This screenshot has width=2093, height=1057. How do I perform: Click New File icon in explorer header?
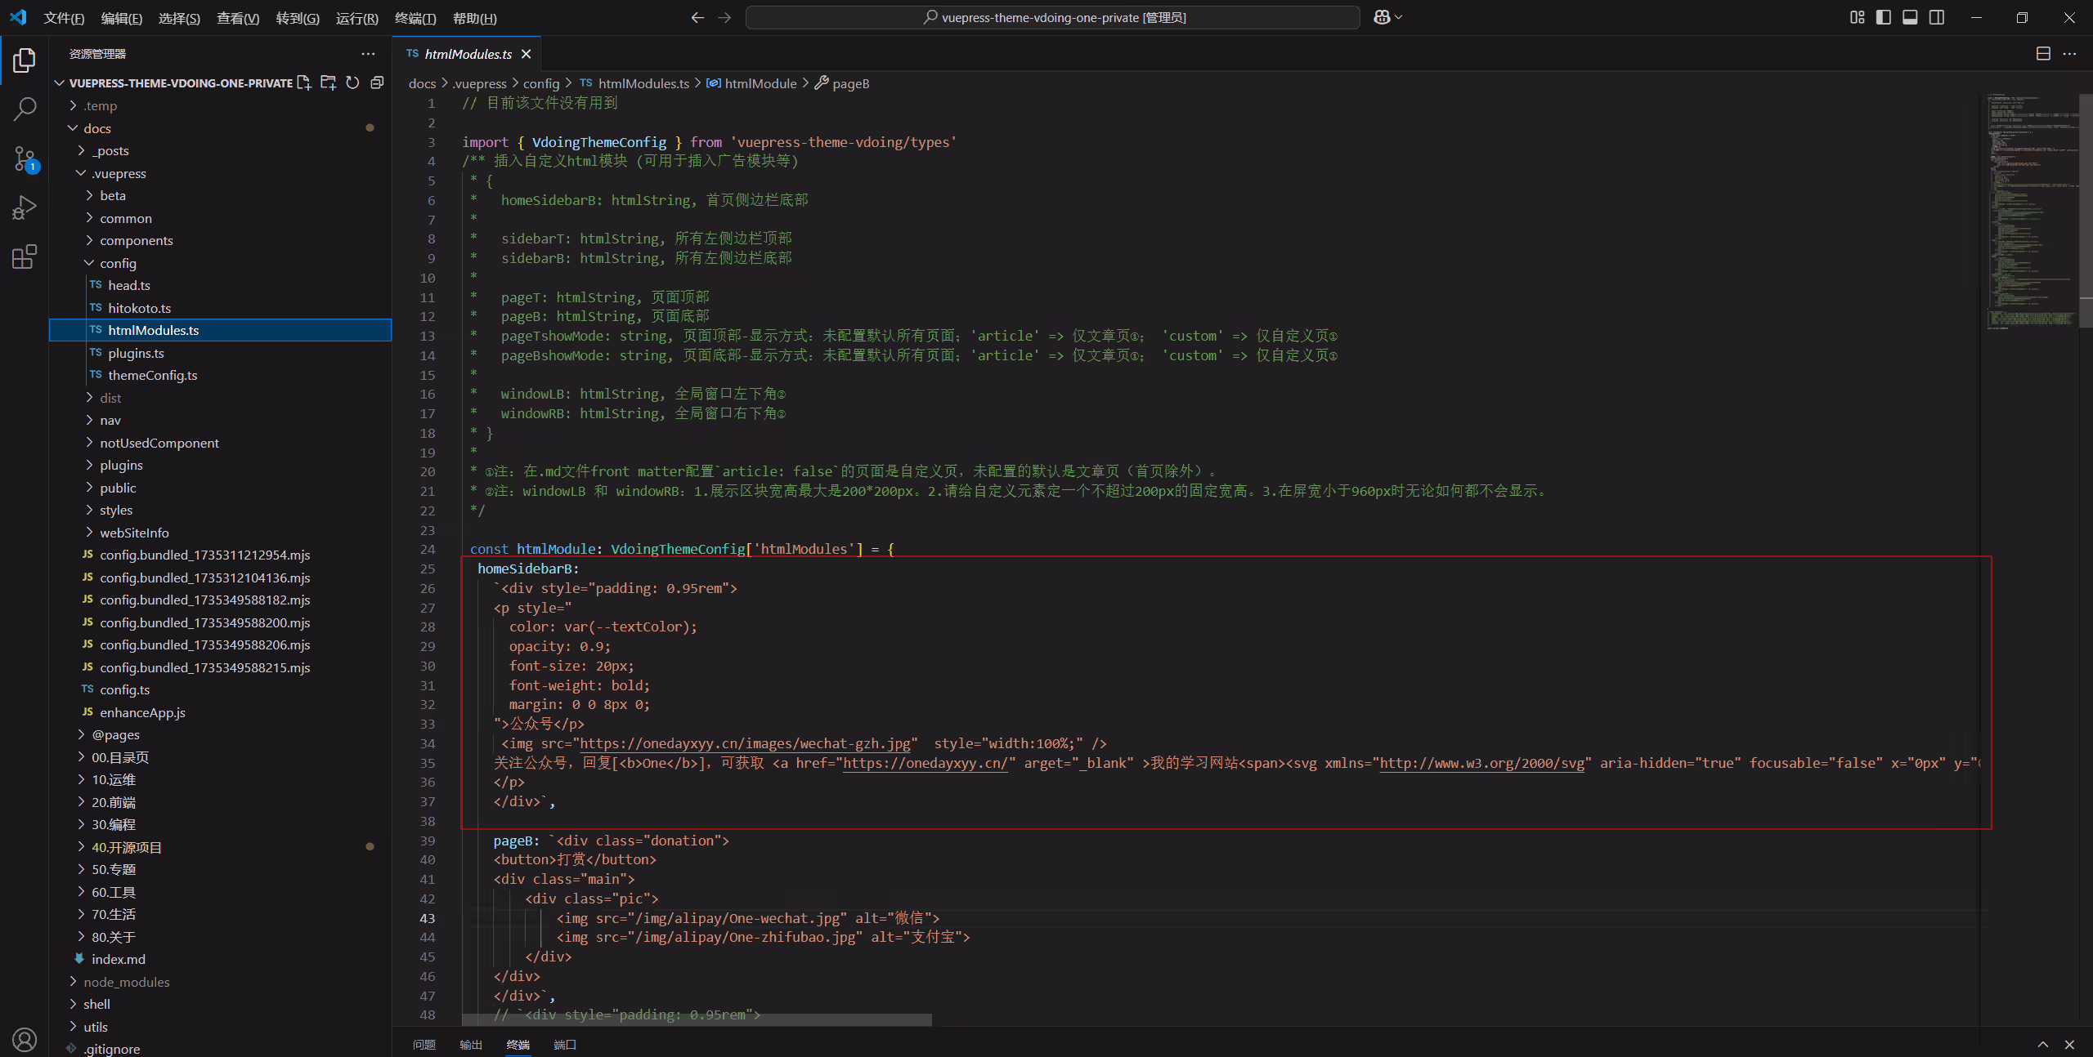304,83
